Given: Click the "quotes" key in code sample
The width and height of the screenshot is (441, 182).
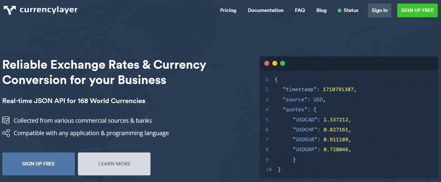Looking at the screenshot, I should tap(295, 109).
